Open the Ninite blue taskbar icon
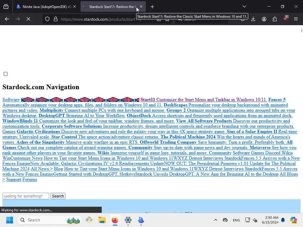 (x=141, y=220)
